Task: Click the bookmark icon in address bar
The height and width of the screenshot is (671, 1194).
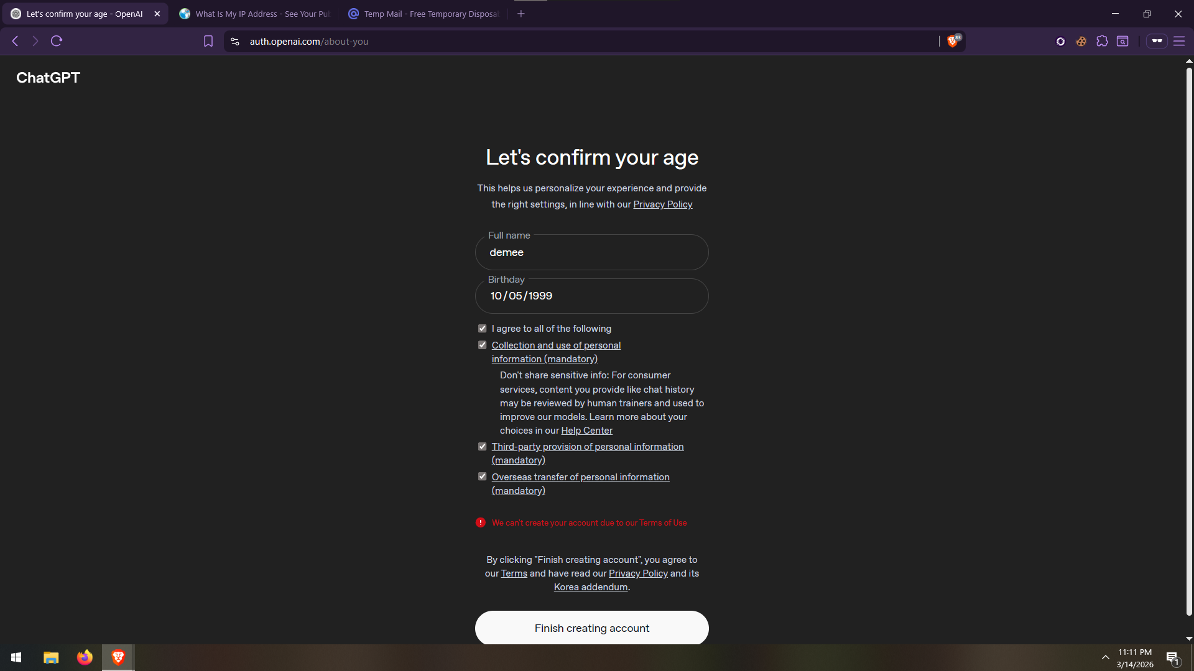Action: [208, 42]
